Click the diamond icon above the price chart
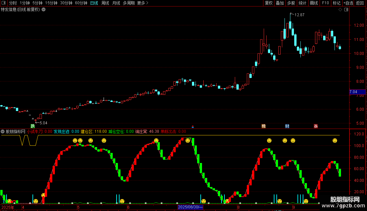 coord(340,10)
